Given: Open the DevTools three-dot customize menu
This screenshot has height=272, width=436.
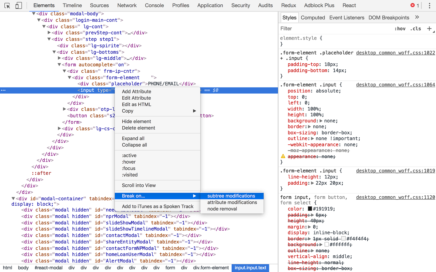Looking at the screenshot, I should click(x=429, y=5).
